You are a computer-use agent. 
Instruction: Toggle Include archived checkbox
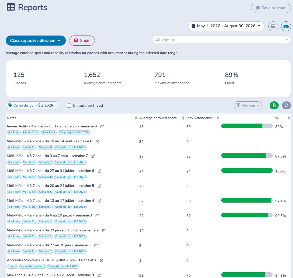(x=69, y=106)
